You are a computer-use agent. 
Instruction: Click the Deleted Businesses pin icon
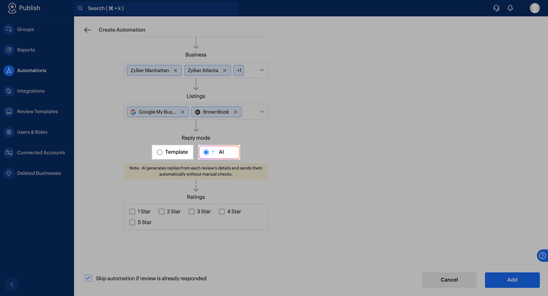[x=9, y=173]
